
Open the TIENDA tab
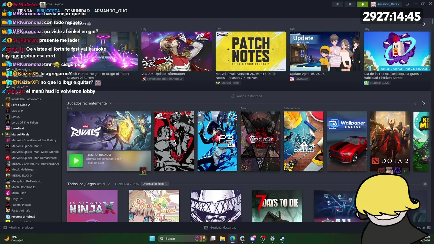point(25,11)
